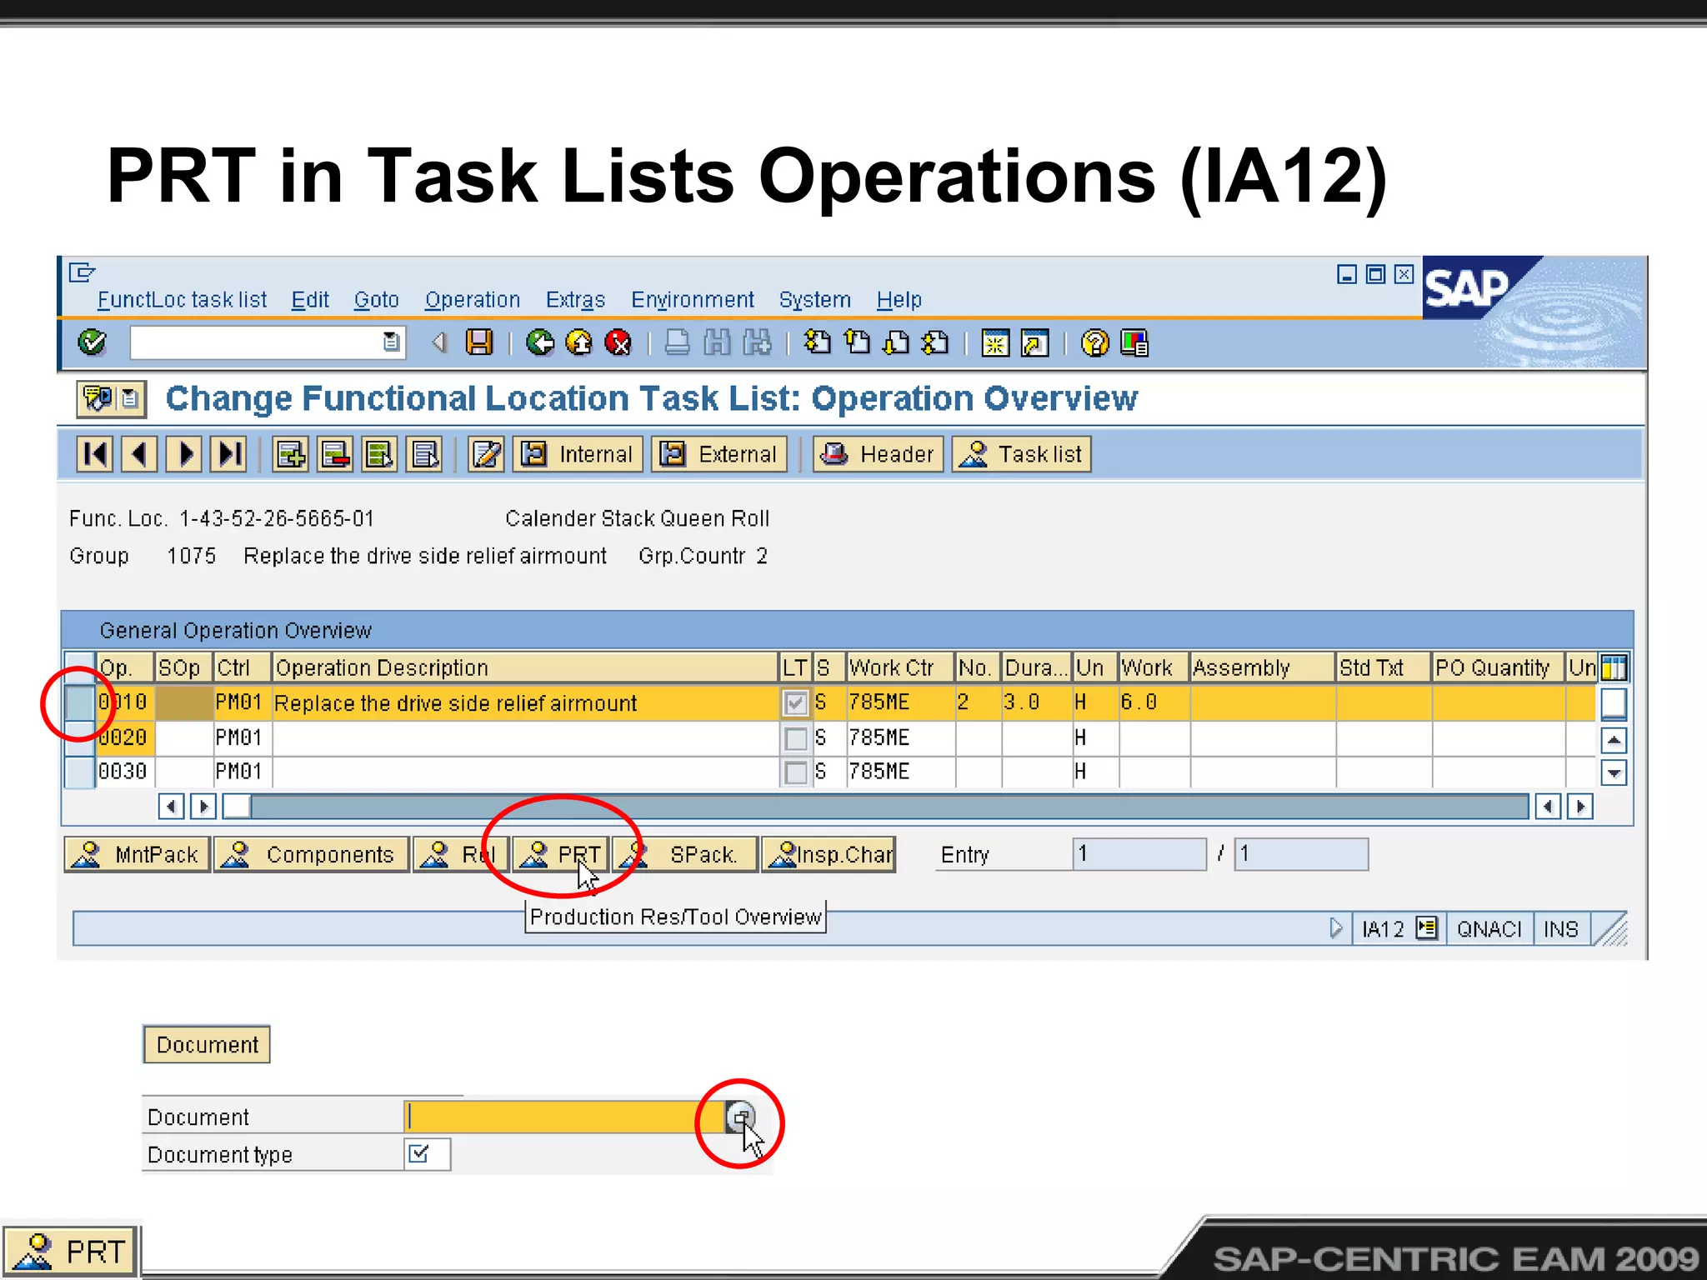The image size is (1707, 1280).
Task: Click the Operation Description cell for 0020
Action: 525,737
